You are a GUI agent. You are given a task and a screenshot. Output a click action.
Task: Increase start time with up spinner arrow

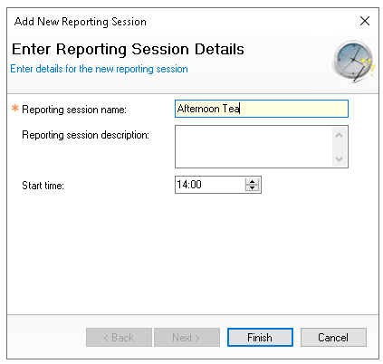point(252,181)
